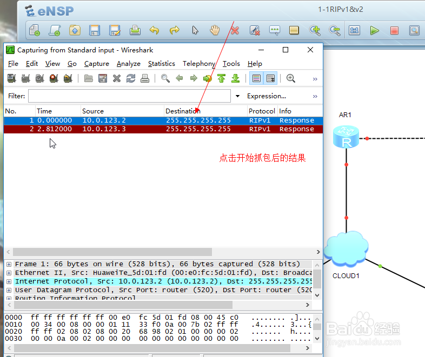Open Wireshark View menu

click(x=52, y=64)
